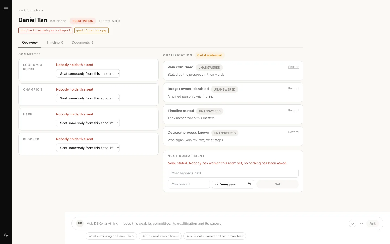Screen dimensions: 390x244
Task: Expand Economic Buyer seat dropdown
Action: pos(88,73)
